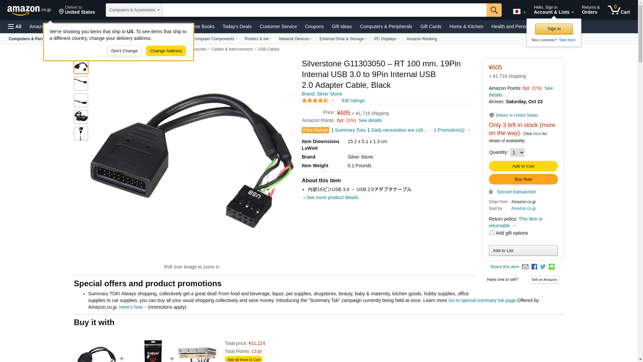Open the 830 ratings link
The width and height of the screenshot is (643, 362).
(x=353, y=101)
